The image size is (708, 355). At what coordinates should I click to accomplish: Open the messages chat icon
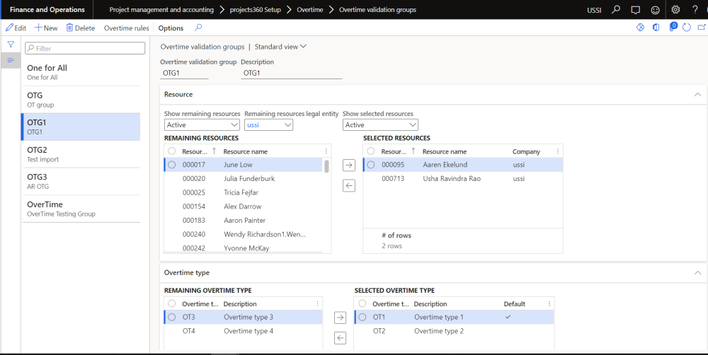[635, 10]
